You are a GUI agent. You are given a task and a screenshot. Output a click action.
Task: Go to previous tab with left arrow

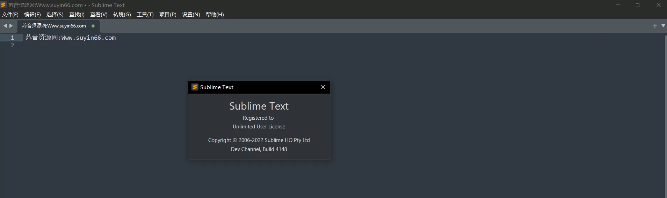pyautogui.click(x=5, y=26)
